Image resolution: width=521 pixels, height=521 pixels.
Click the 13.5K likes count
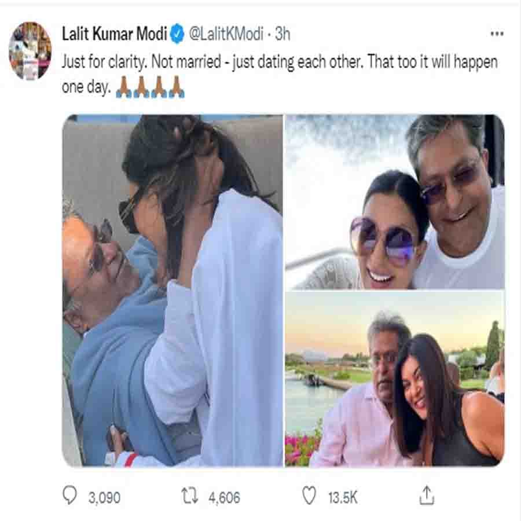342,496
